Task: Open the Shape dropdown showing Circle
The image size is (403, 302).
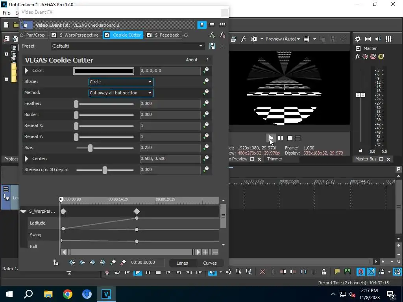Action: tap(121, 82)
